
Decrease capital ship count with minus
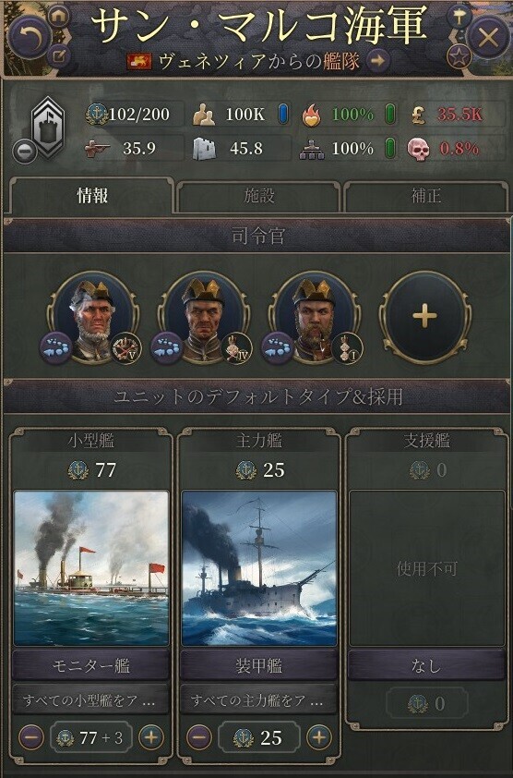coord(198,737)
